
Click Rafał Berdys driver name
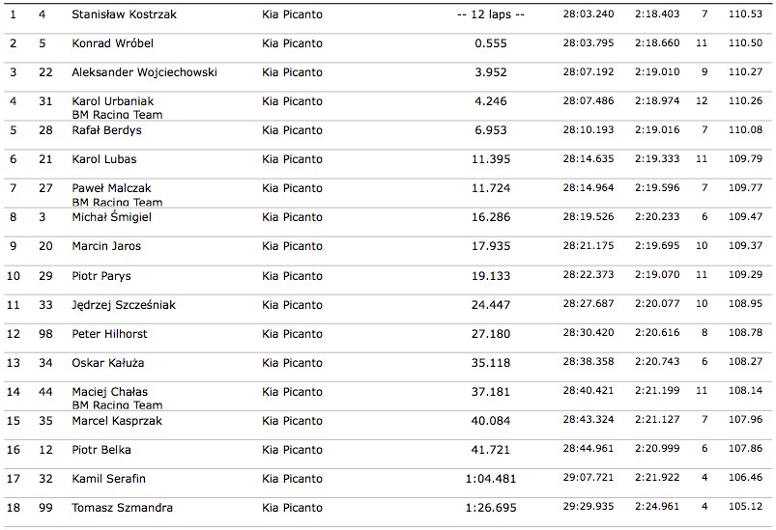pos(106,130)
